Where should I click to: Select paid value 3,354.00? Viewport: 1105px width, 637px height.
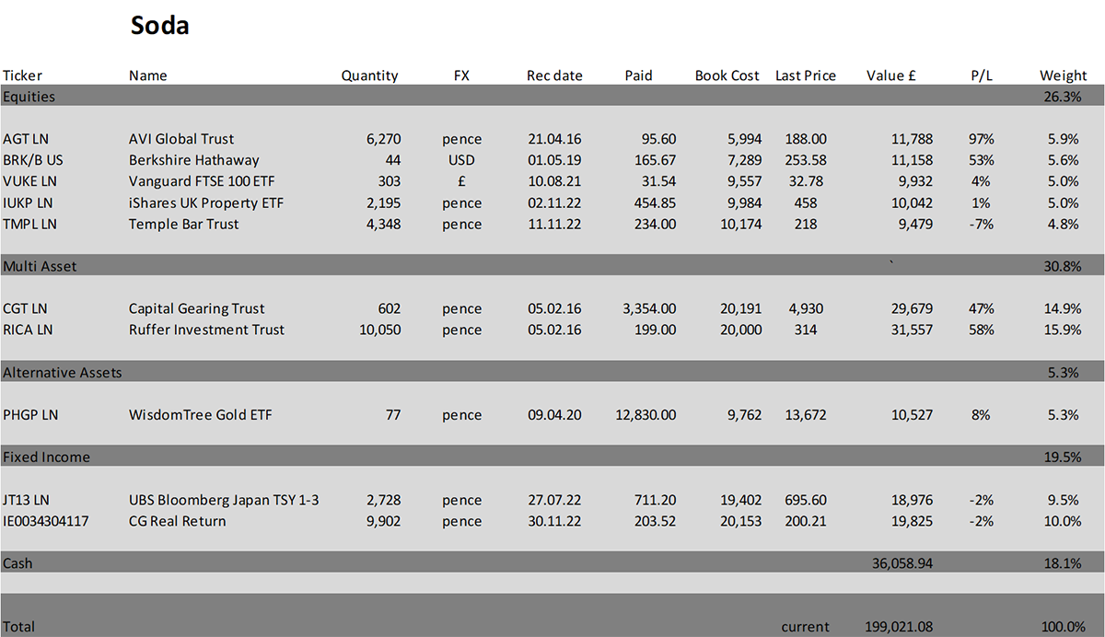tap(649, 308)
